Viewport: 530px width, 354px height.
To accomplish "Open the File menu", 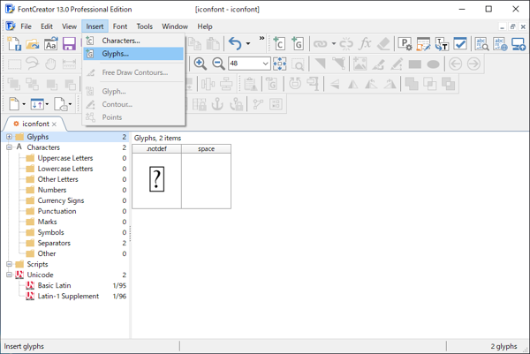I will coord(26,26).
